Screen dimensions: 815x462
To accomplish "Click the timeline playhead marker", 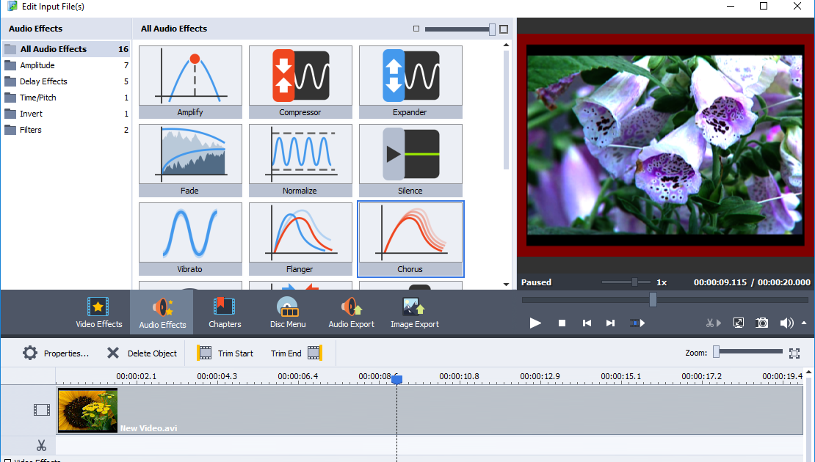I will 396,379.
